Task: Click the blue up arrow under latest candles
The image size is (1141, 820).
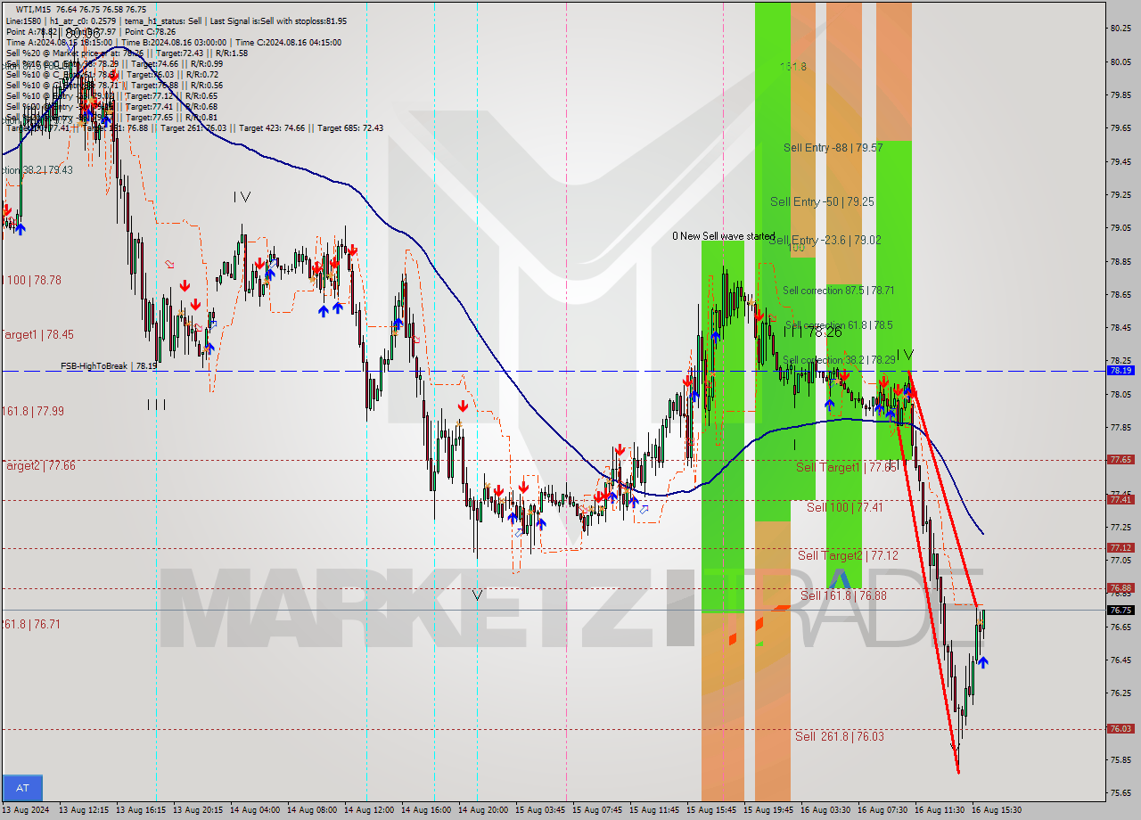Action: (x=982, y=662)
